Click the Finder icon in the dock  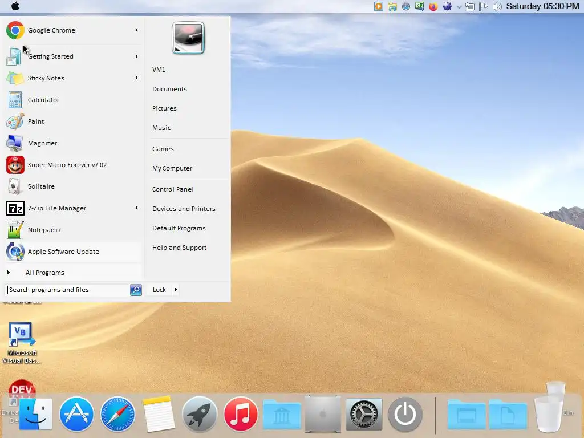pyautogui.click(x=35, y=414)
